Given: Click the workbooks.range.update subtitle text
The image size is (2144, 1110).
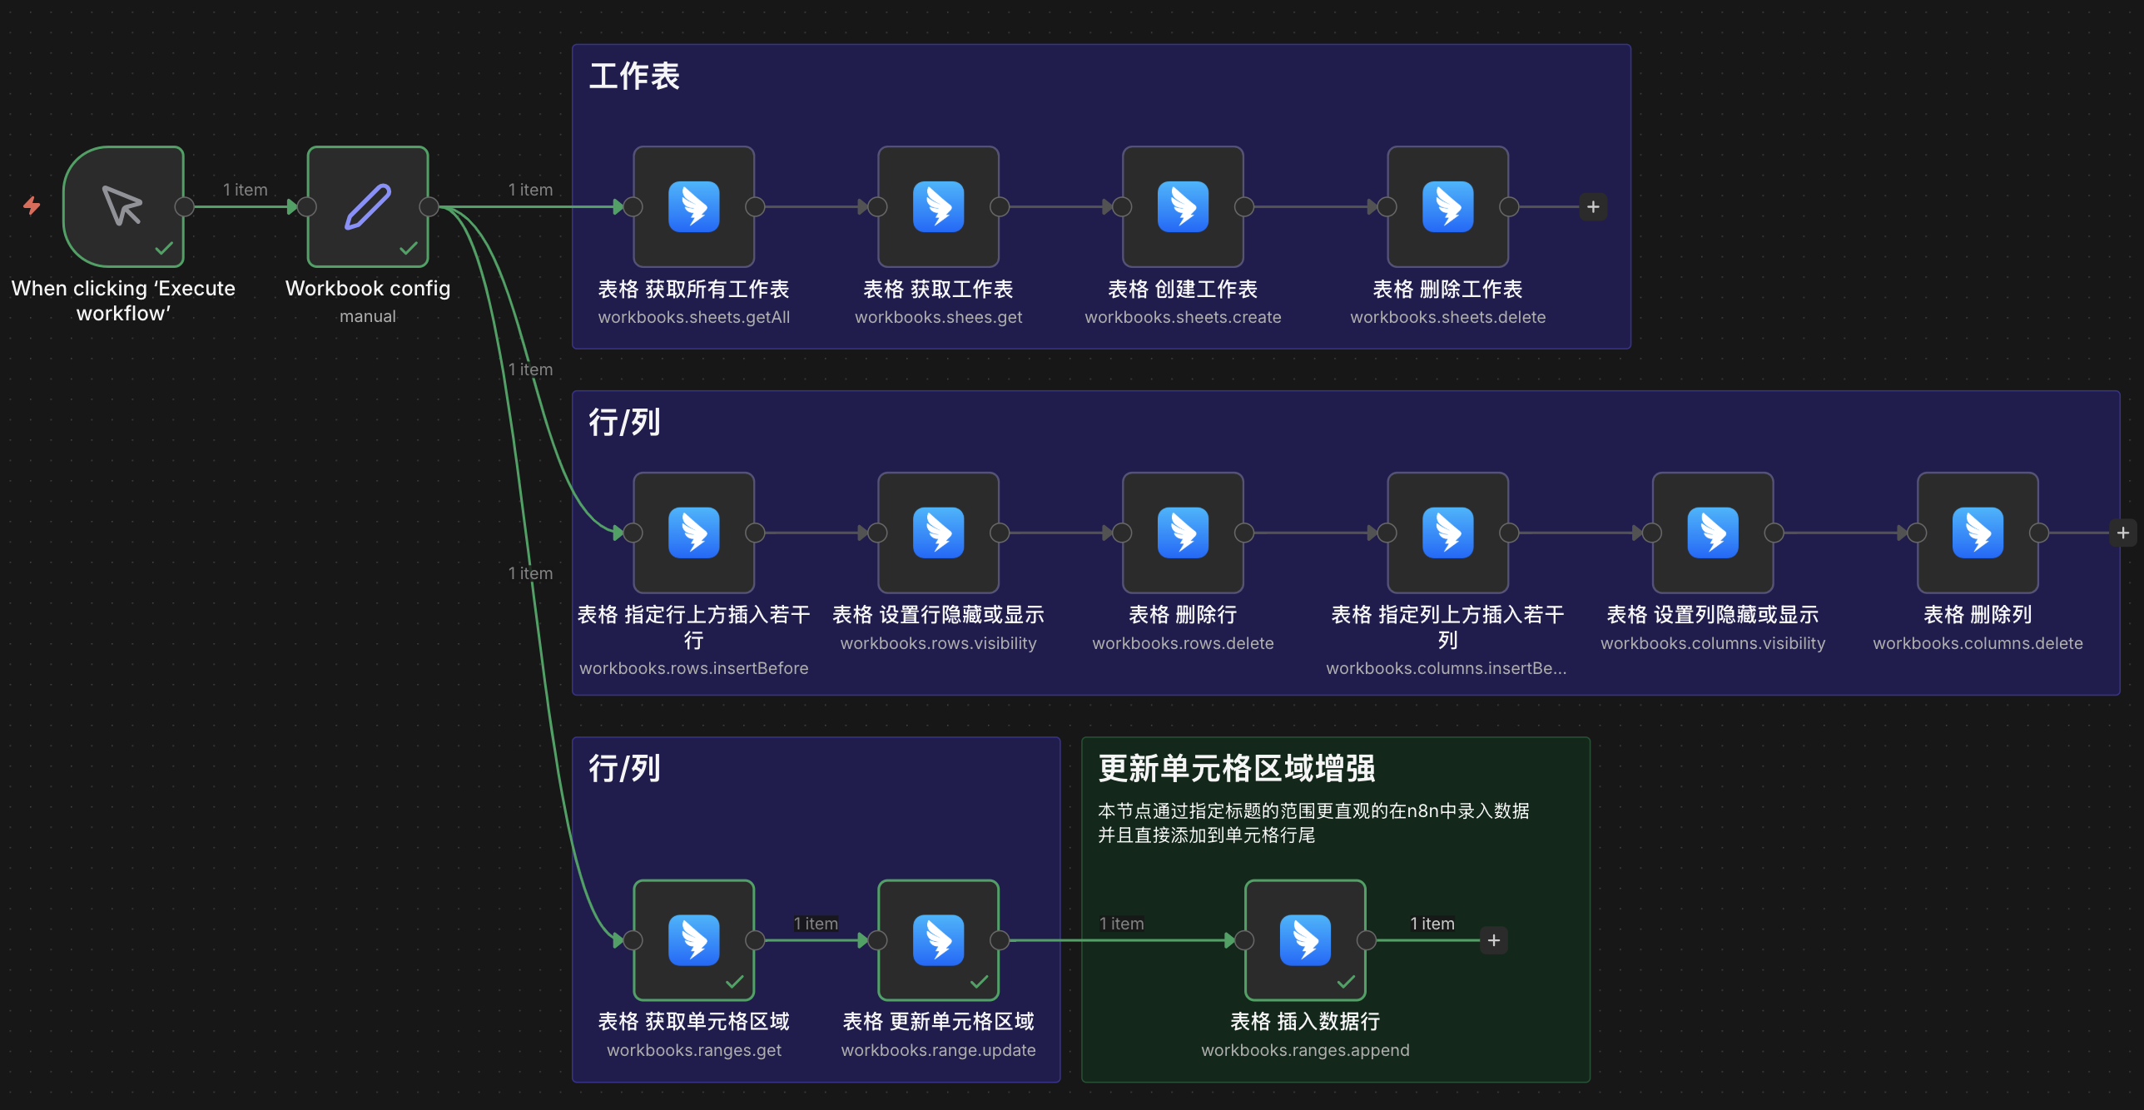Looking at the screenshot, I should 939,1050.
